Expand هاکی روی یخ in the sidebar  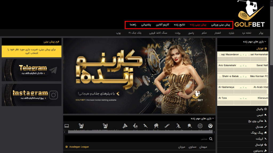[256, 121]
